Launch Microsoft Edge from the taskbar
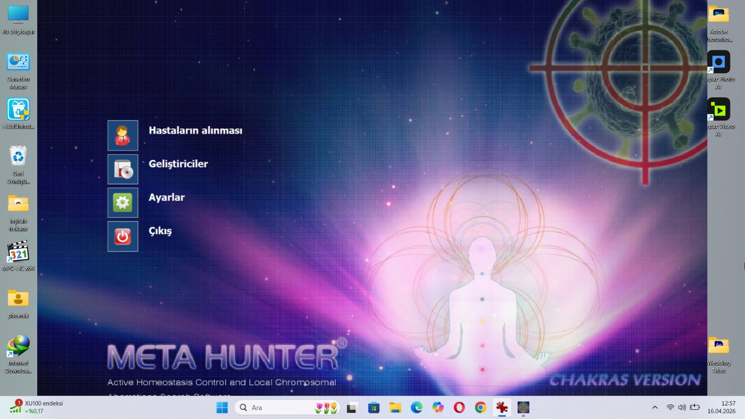Screen dimensions: 745x419 click(x=417, y=408)
